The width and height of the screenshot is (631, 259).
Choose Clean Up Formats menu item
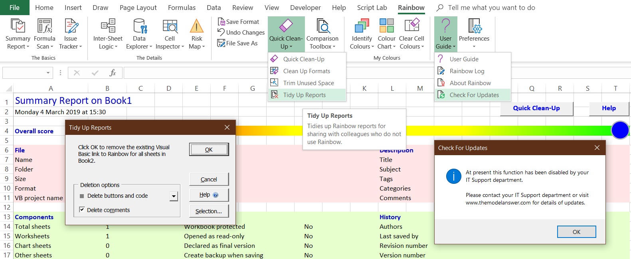tap(307, 71)
